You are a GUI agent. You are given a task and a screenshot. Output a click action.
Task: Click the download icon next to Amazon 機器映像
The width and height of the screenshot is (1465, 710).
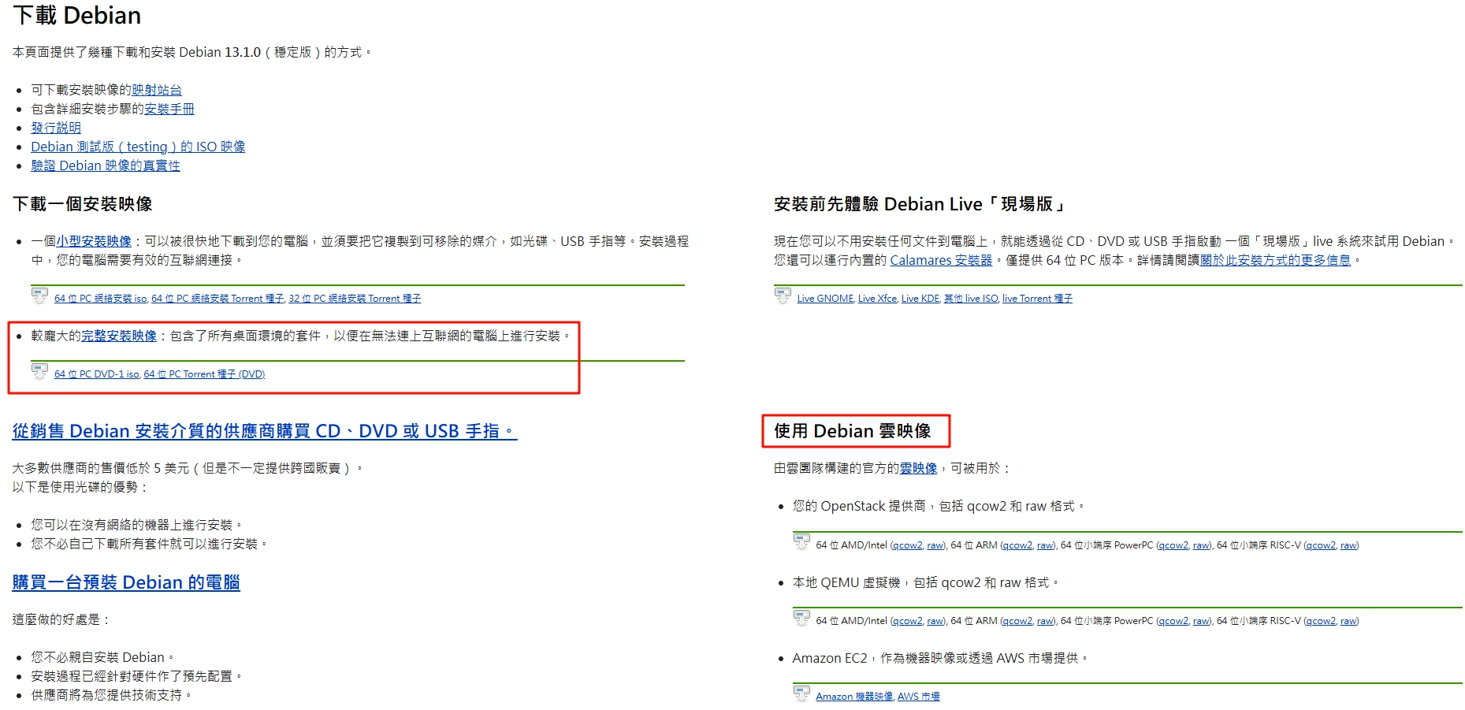pos(802,693)
